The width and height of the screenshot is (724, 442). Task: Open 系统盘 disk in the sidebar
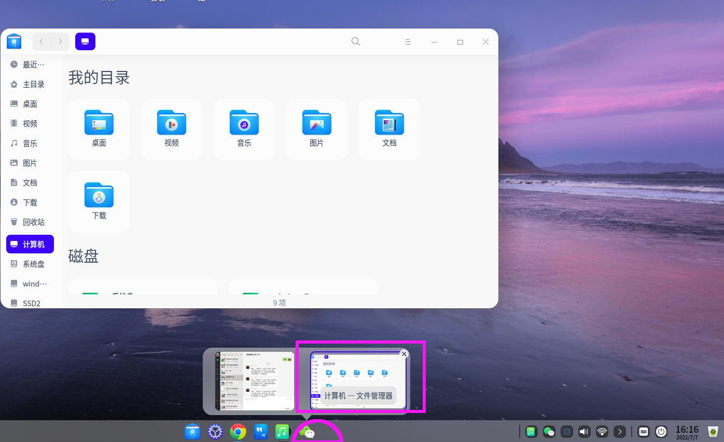coord(30,264)
